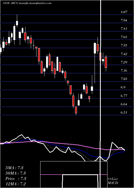Click the 7.55 price axis label
Viewport: 134px width, 188px height.
124,45
